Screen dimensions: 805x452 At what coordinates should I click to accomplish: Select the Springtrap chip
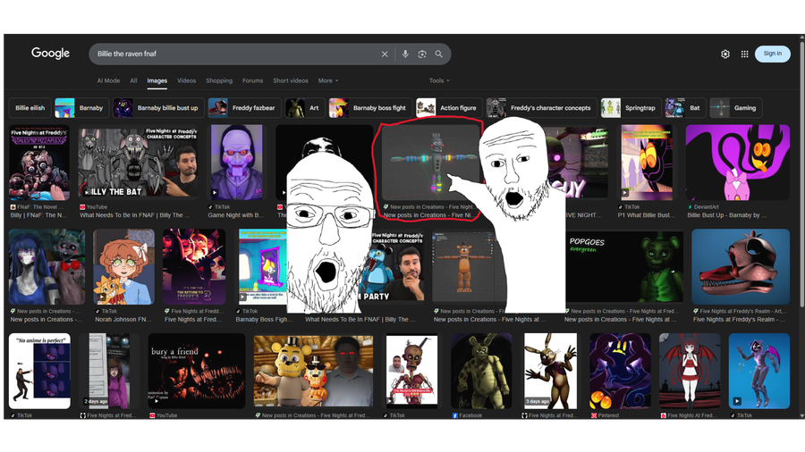pos(631,108)
